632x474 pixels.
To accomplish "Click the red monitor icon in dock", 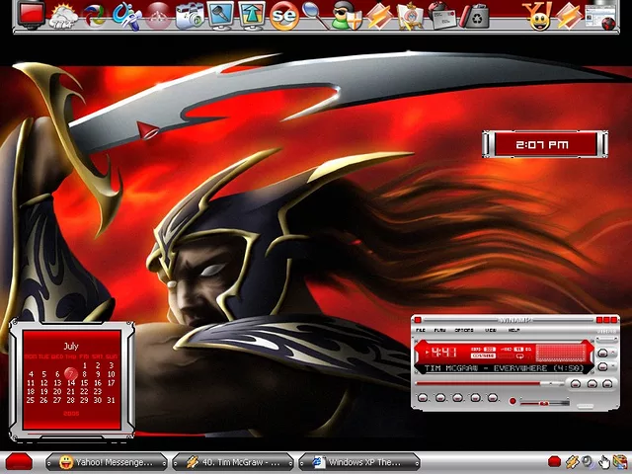I will 32,14.
